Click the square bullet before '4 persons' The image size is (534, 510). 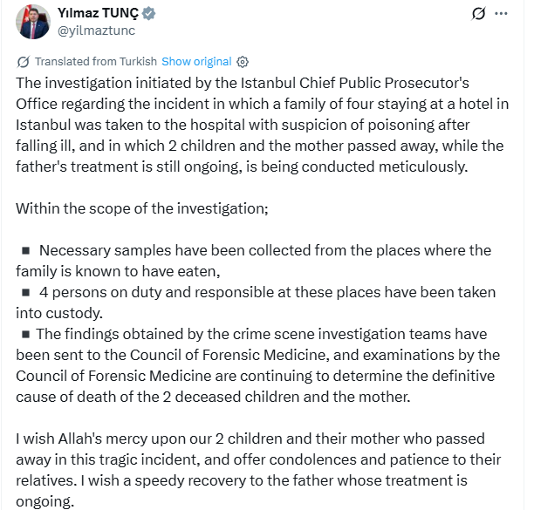pyautogui.click(x=26, y=293)
